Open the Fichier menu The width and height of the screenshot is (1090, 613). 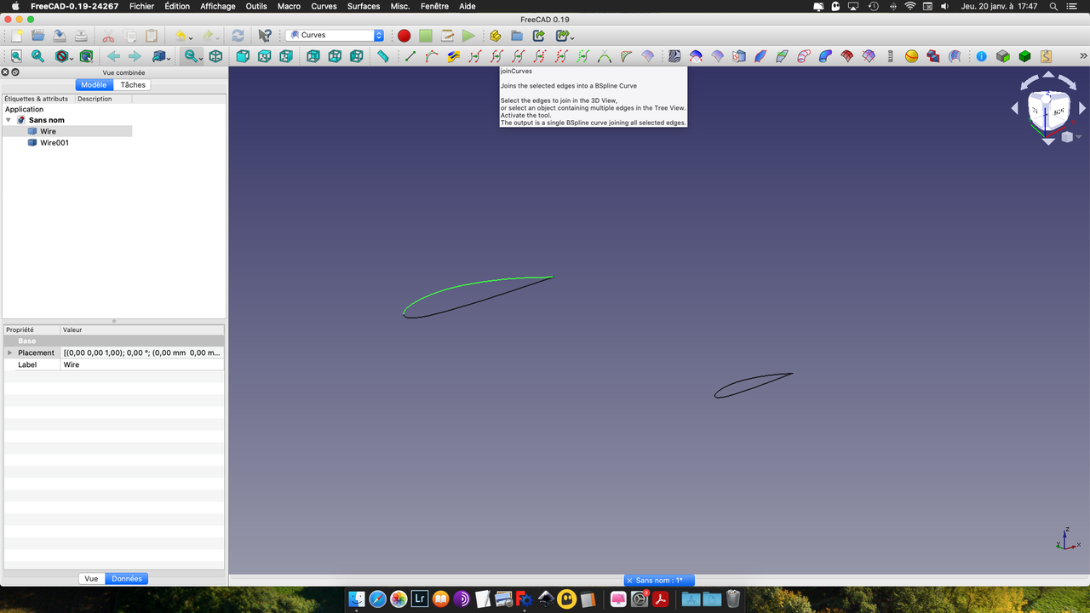tap(141, 6)
